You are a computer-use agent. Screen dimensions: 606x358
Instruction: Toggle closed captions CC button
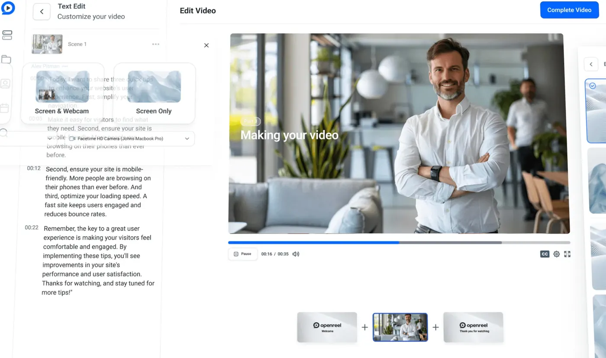(x=545, y=254)
